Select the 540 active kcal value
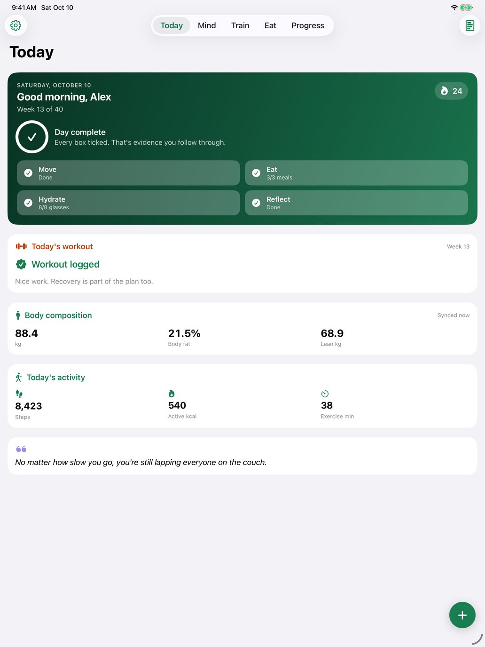 [177, 405]
